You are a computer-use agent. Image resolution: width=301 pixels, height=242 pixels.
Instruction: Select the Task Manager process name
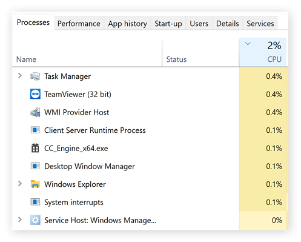pyautogui.click(x=67, y=76)
